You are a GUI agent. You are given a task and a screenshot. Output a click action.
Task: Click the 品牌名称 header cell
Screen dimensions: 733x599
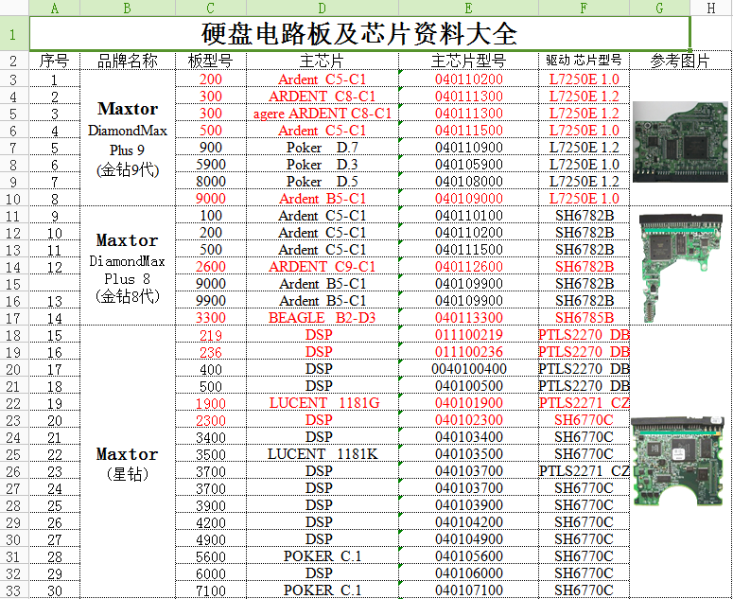[x=128, y=61]
